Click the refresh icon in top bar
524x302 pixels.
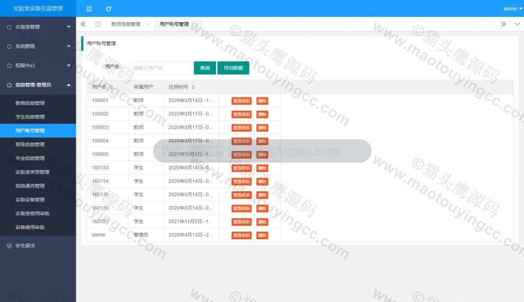pyautogui.click(x=108, y=9)
